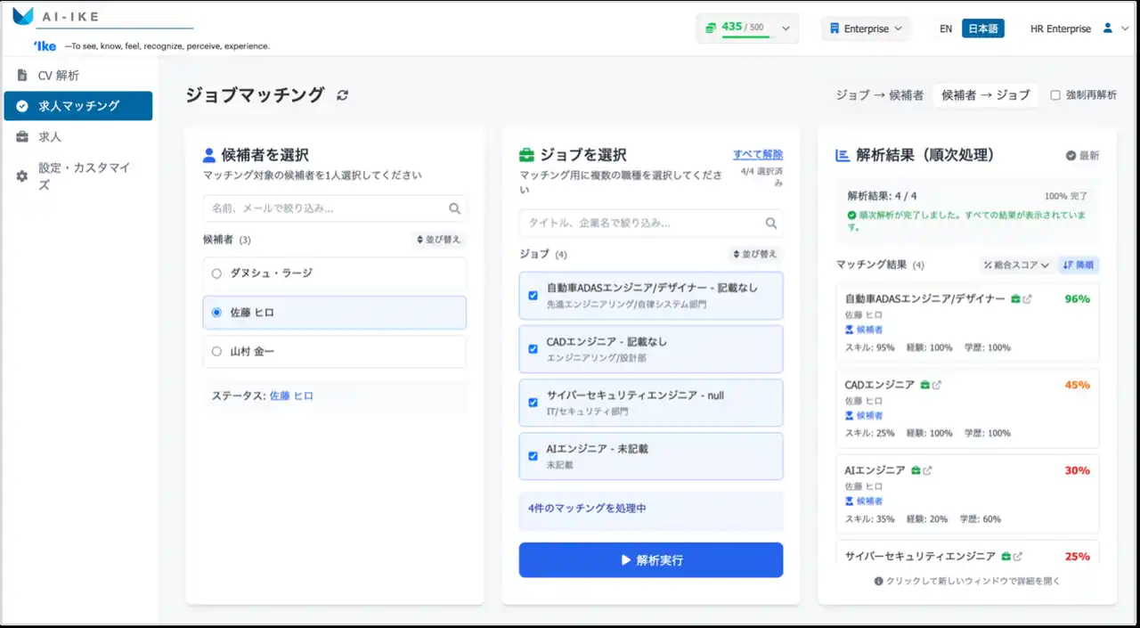Click the candidate name filter input field

coord(325,208)
